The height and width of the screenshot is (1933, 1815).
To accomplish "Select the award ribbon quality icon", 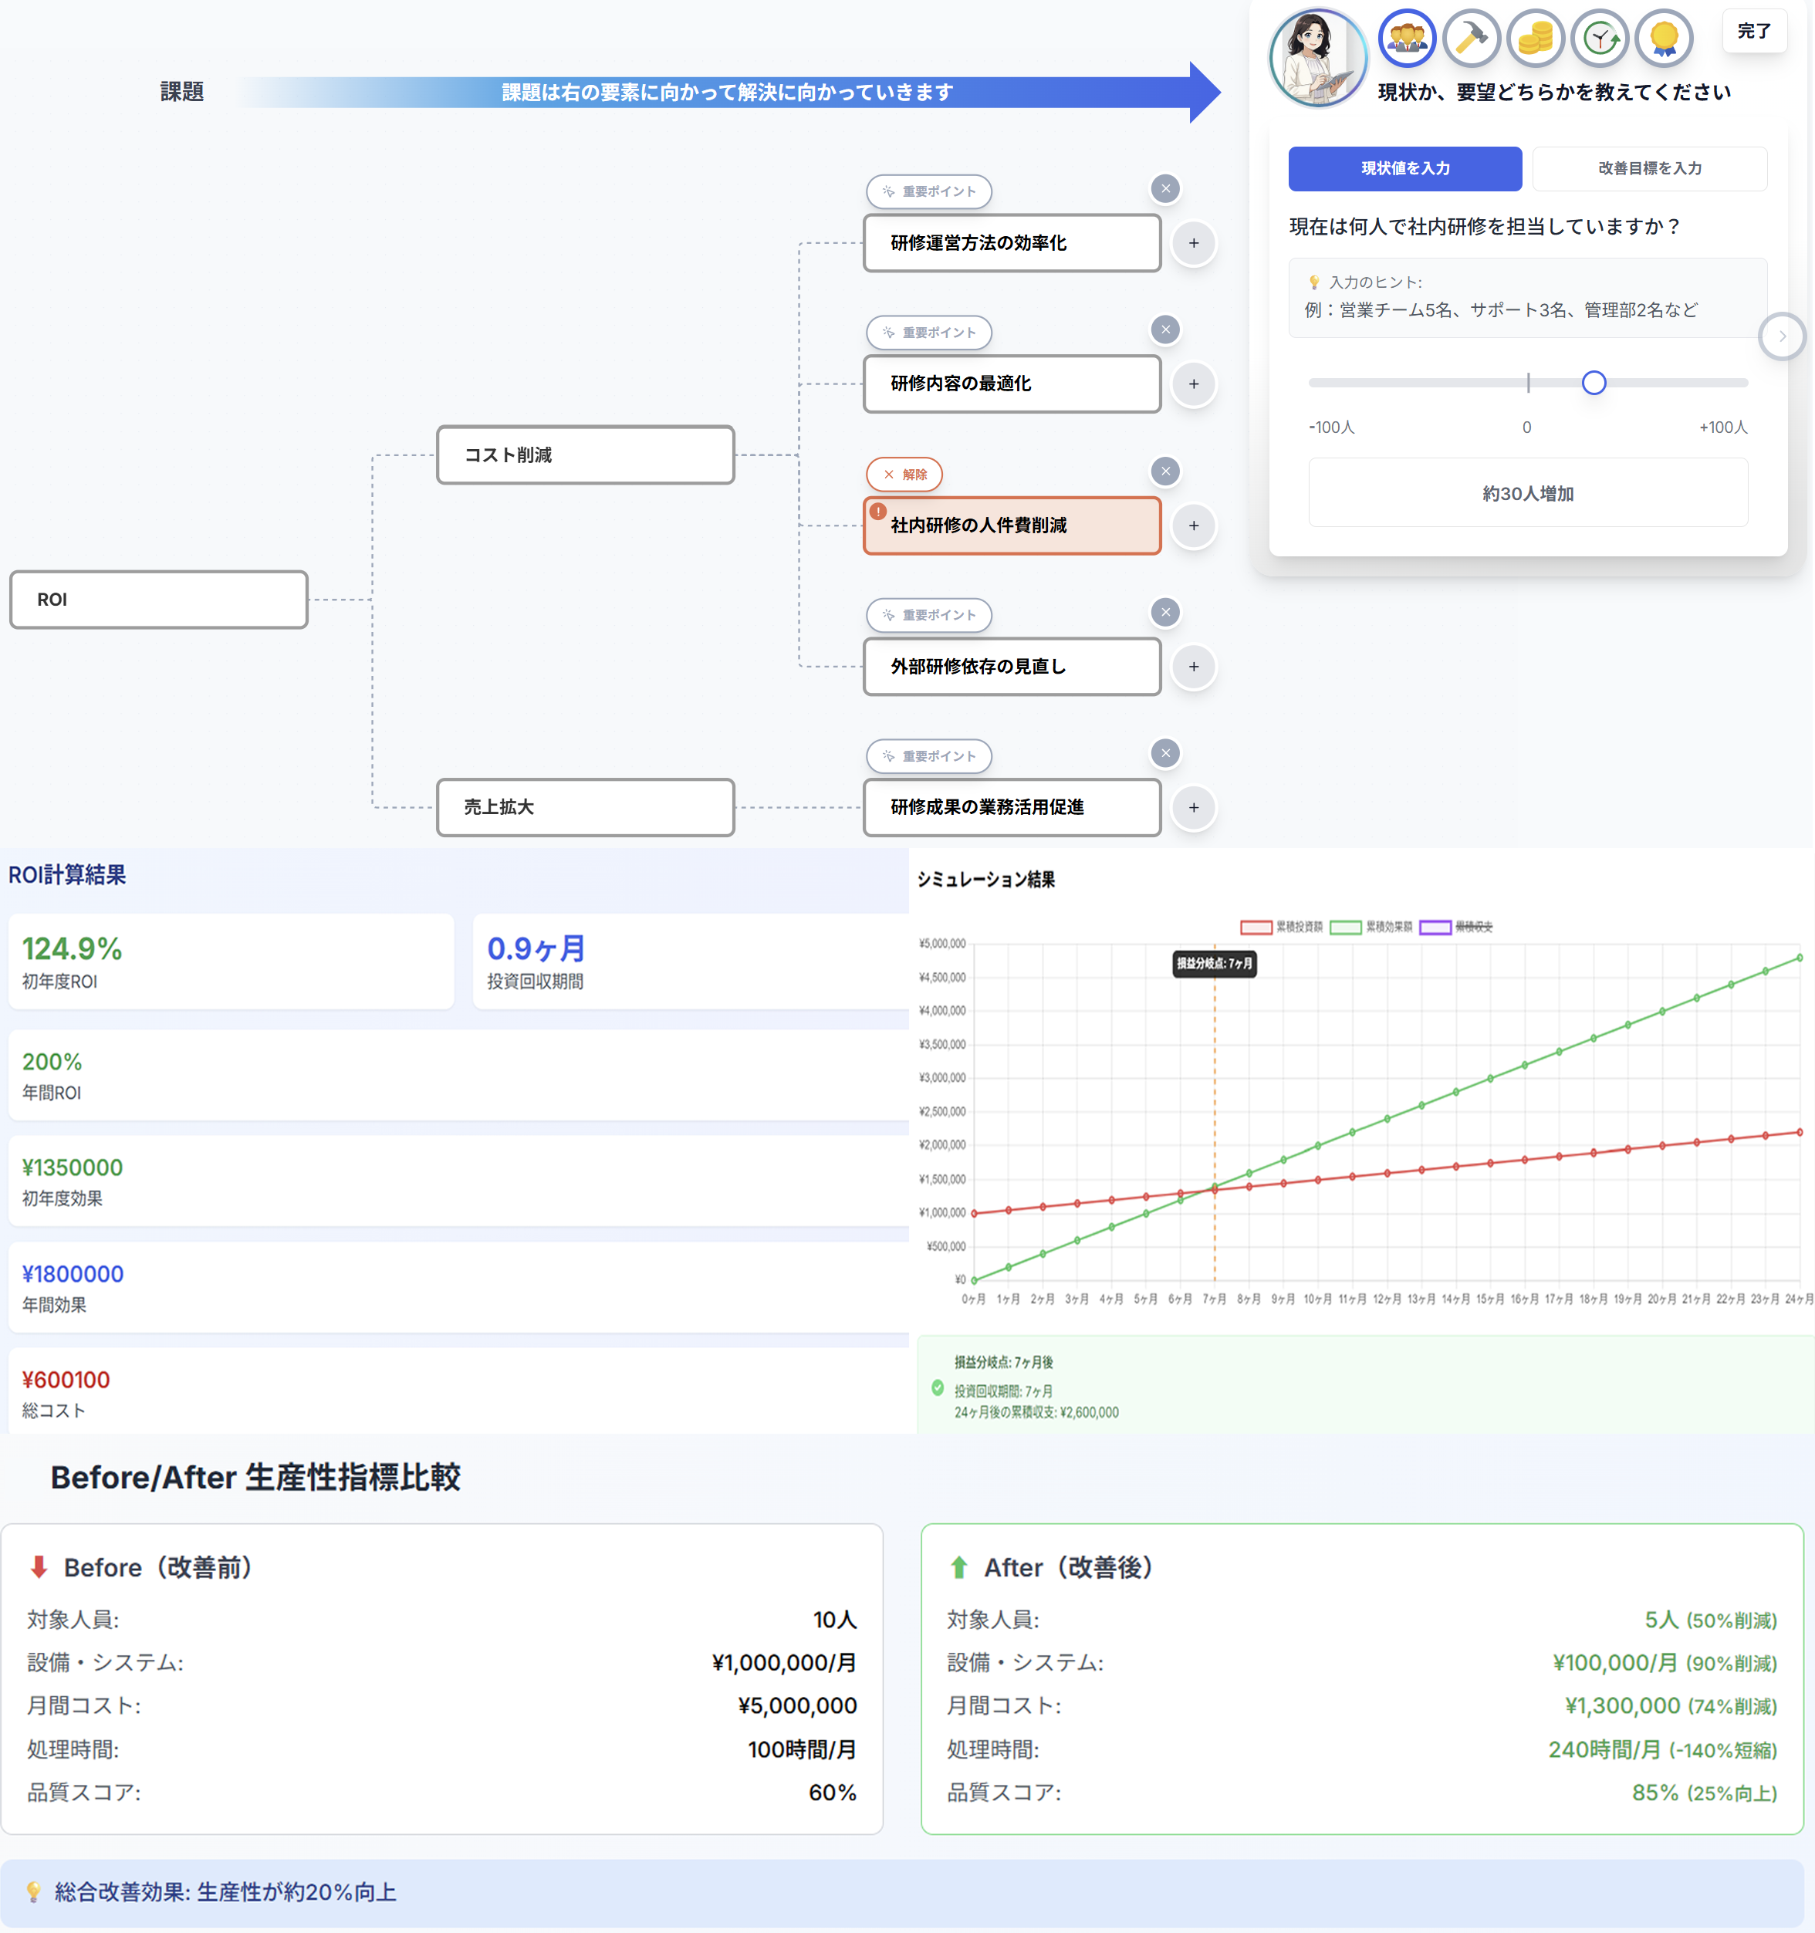I will click(1663, 38).
